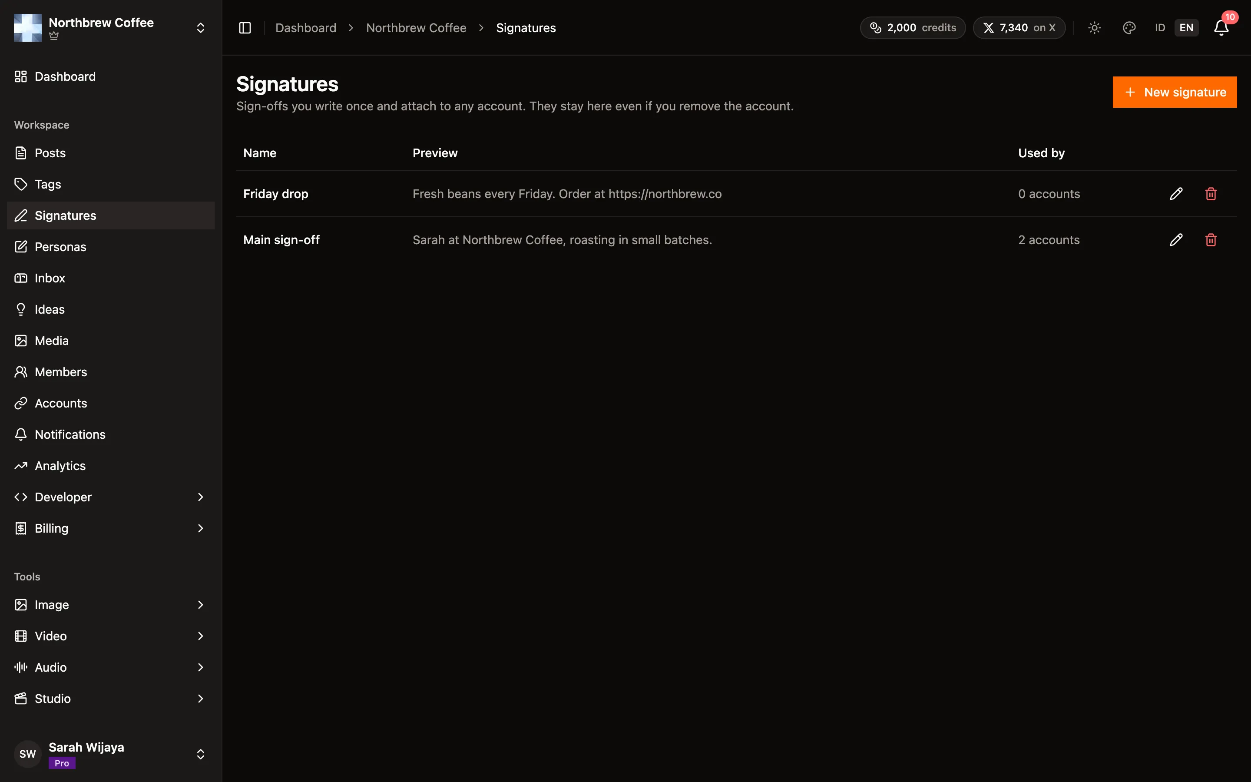Switch language to ID

[x=1160, y=28]
